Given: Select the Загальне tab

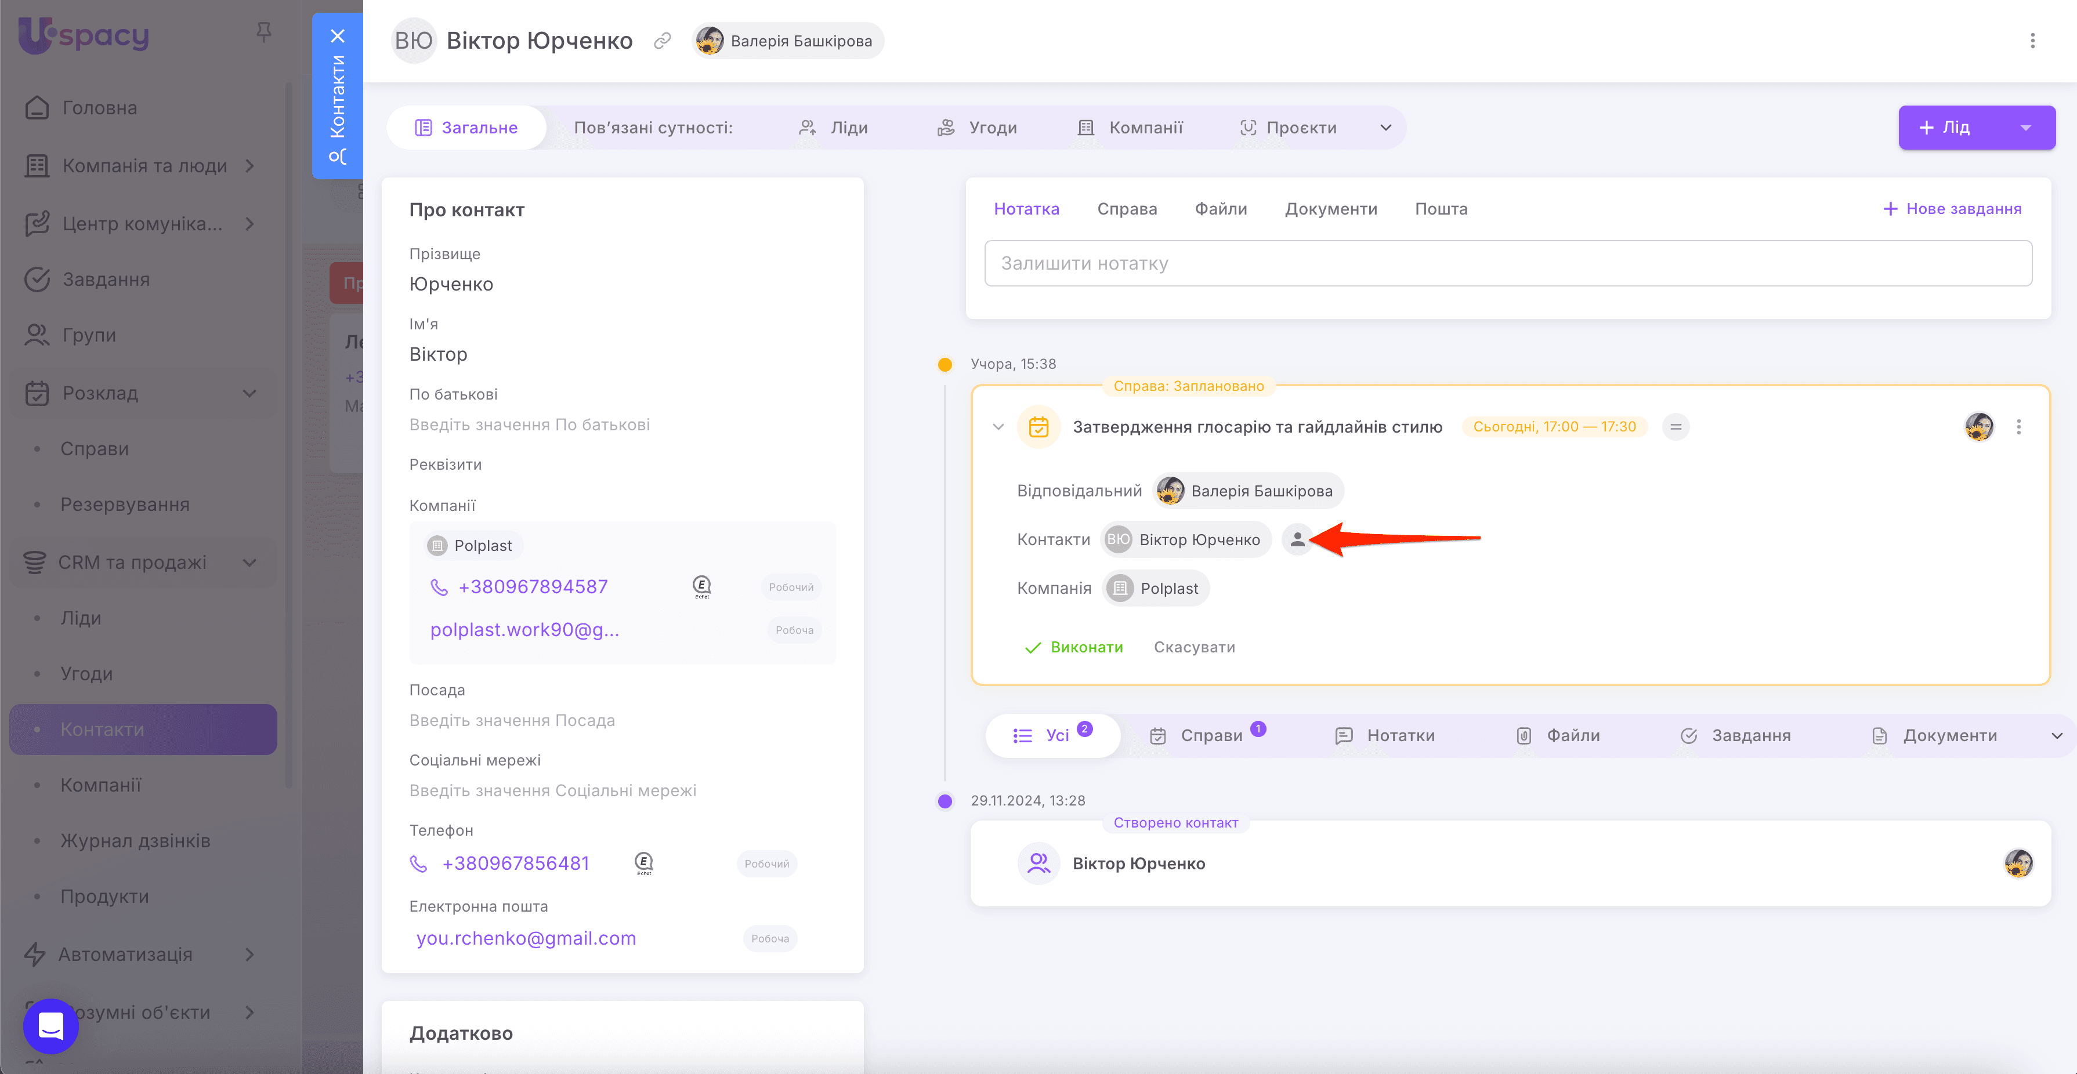Looking at the screenshot, I should 466,128.
